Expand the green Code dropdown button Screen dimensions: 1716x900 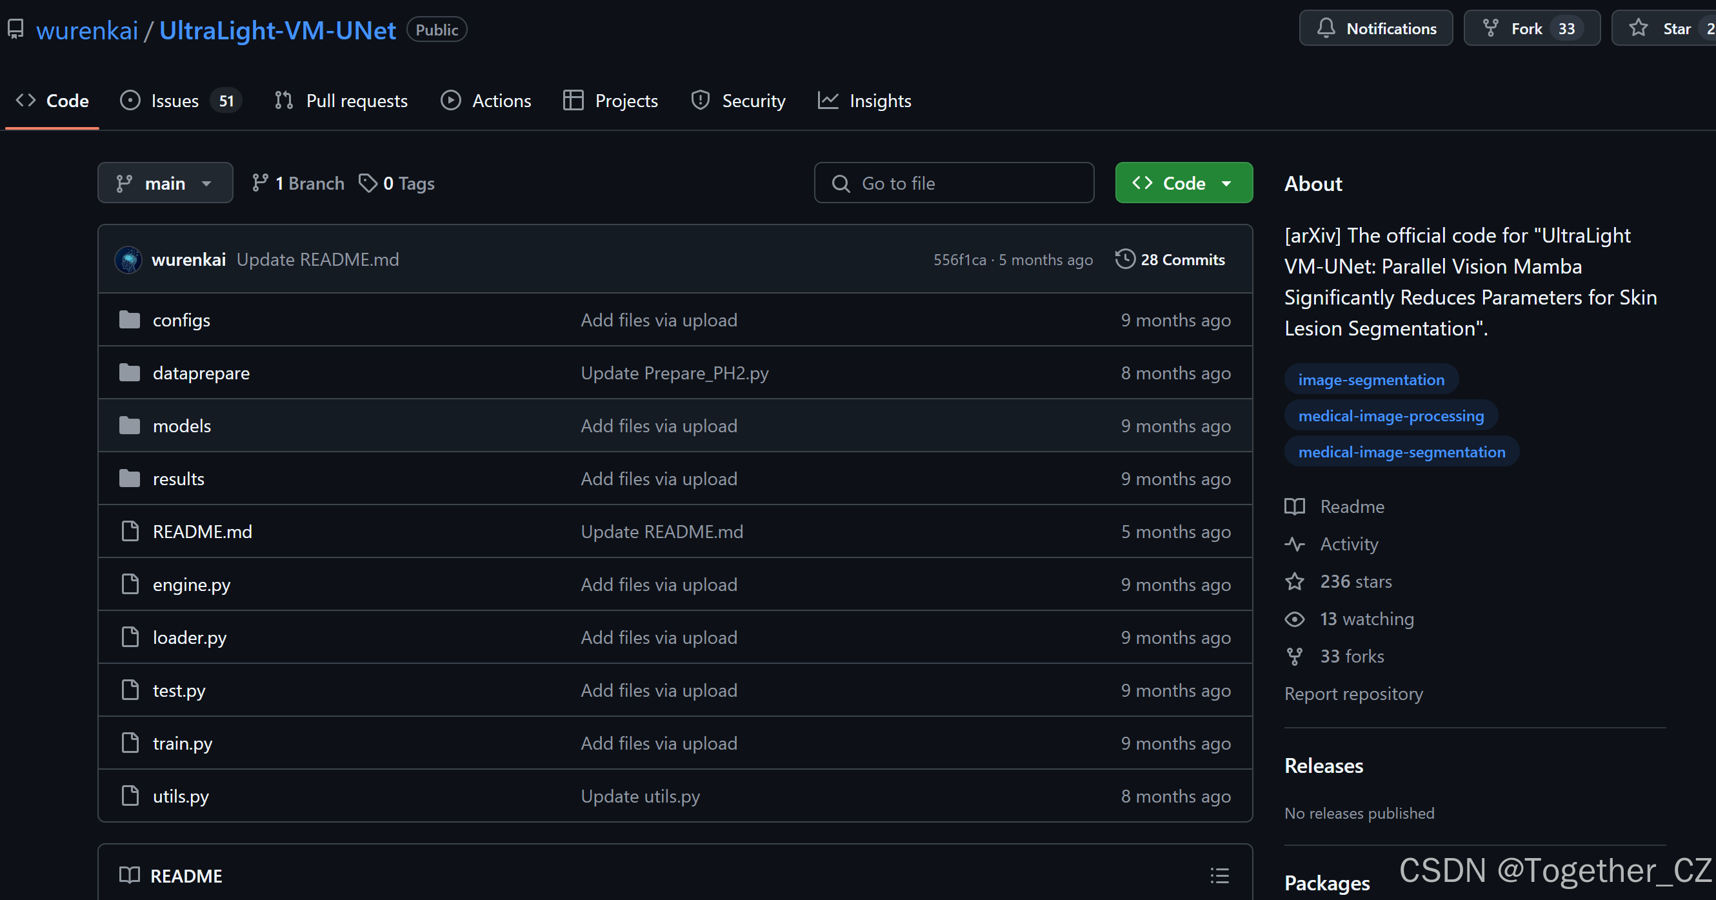(1183, 183)
